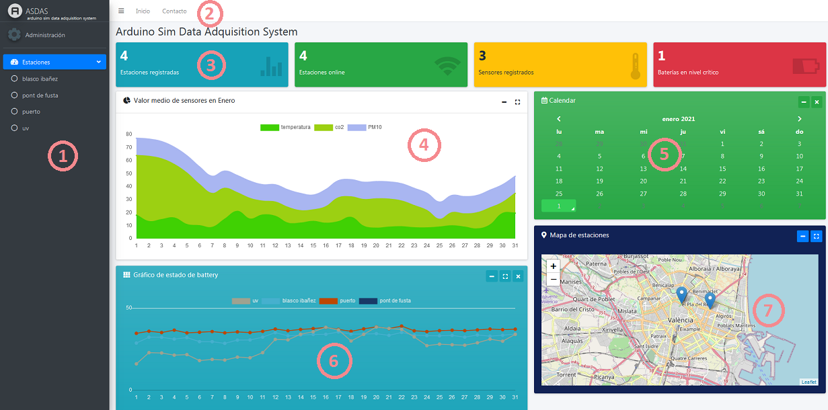This screenshot has height=410, width=828.
Task: Go to previous month in calendar
Action: [559, 119]
